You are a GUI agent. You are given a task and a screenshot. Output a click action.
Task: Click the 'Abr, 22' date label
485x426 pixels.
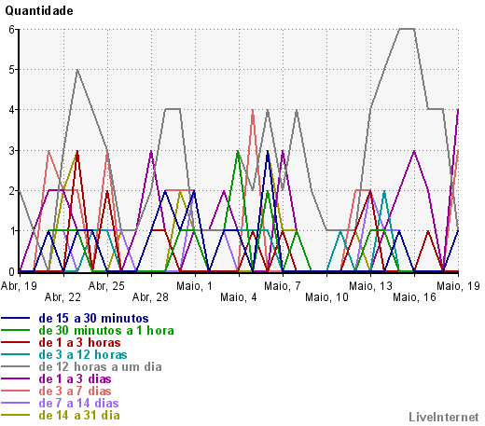pyautogui.click(x=62, y=297)
